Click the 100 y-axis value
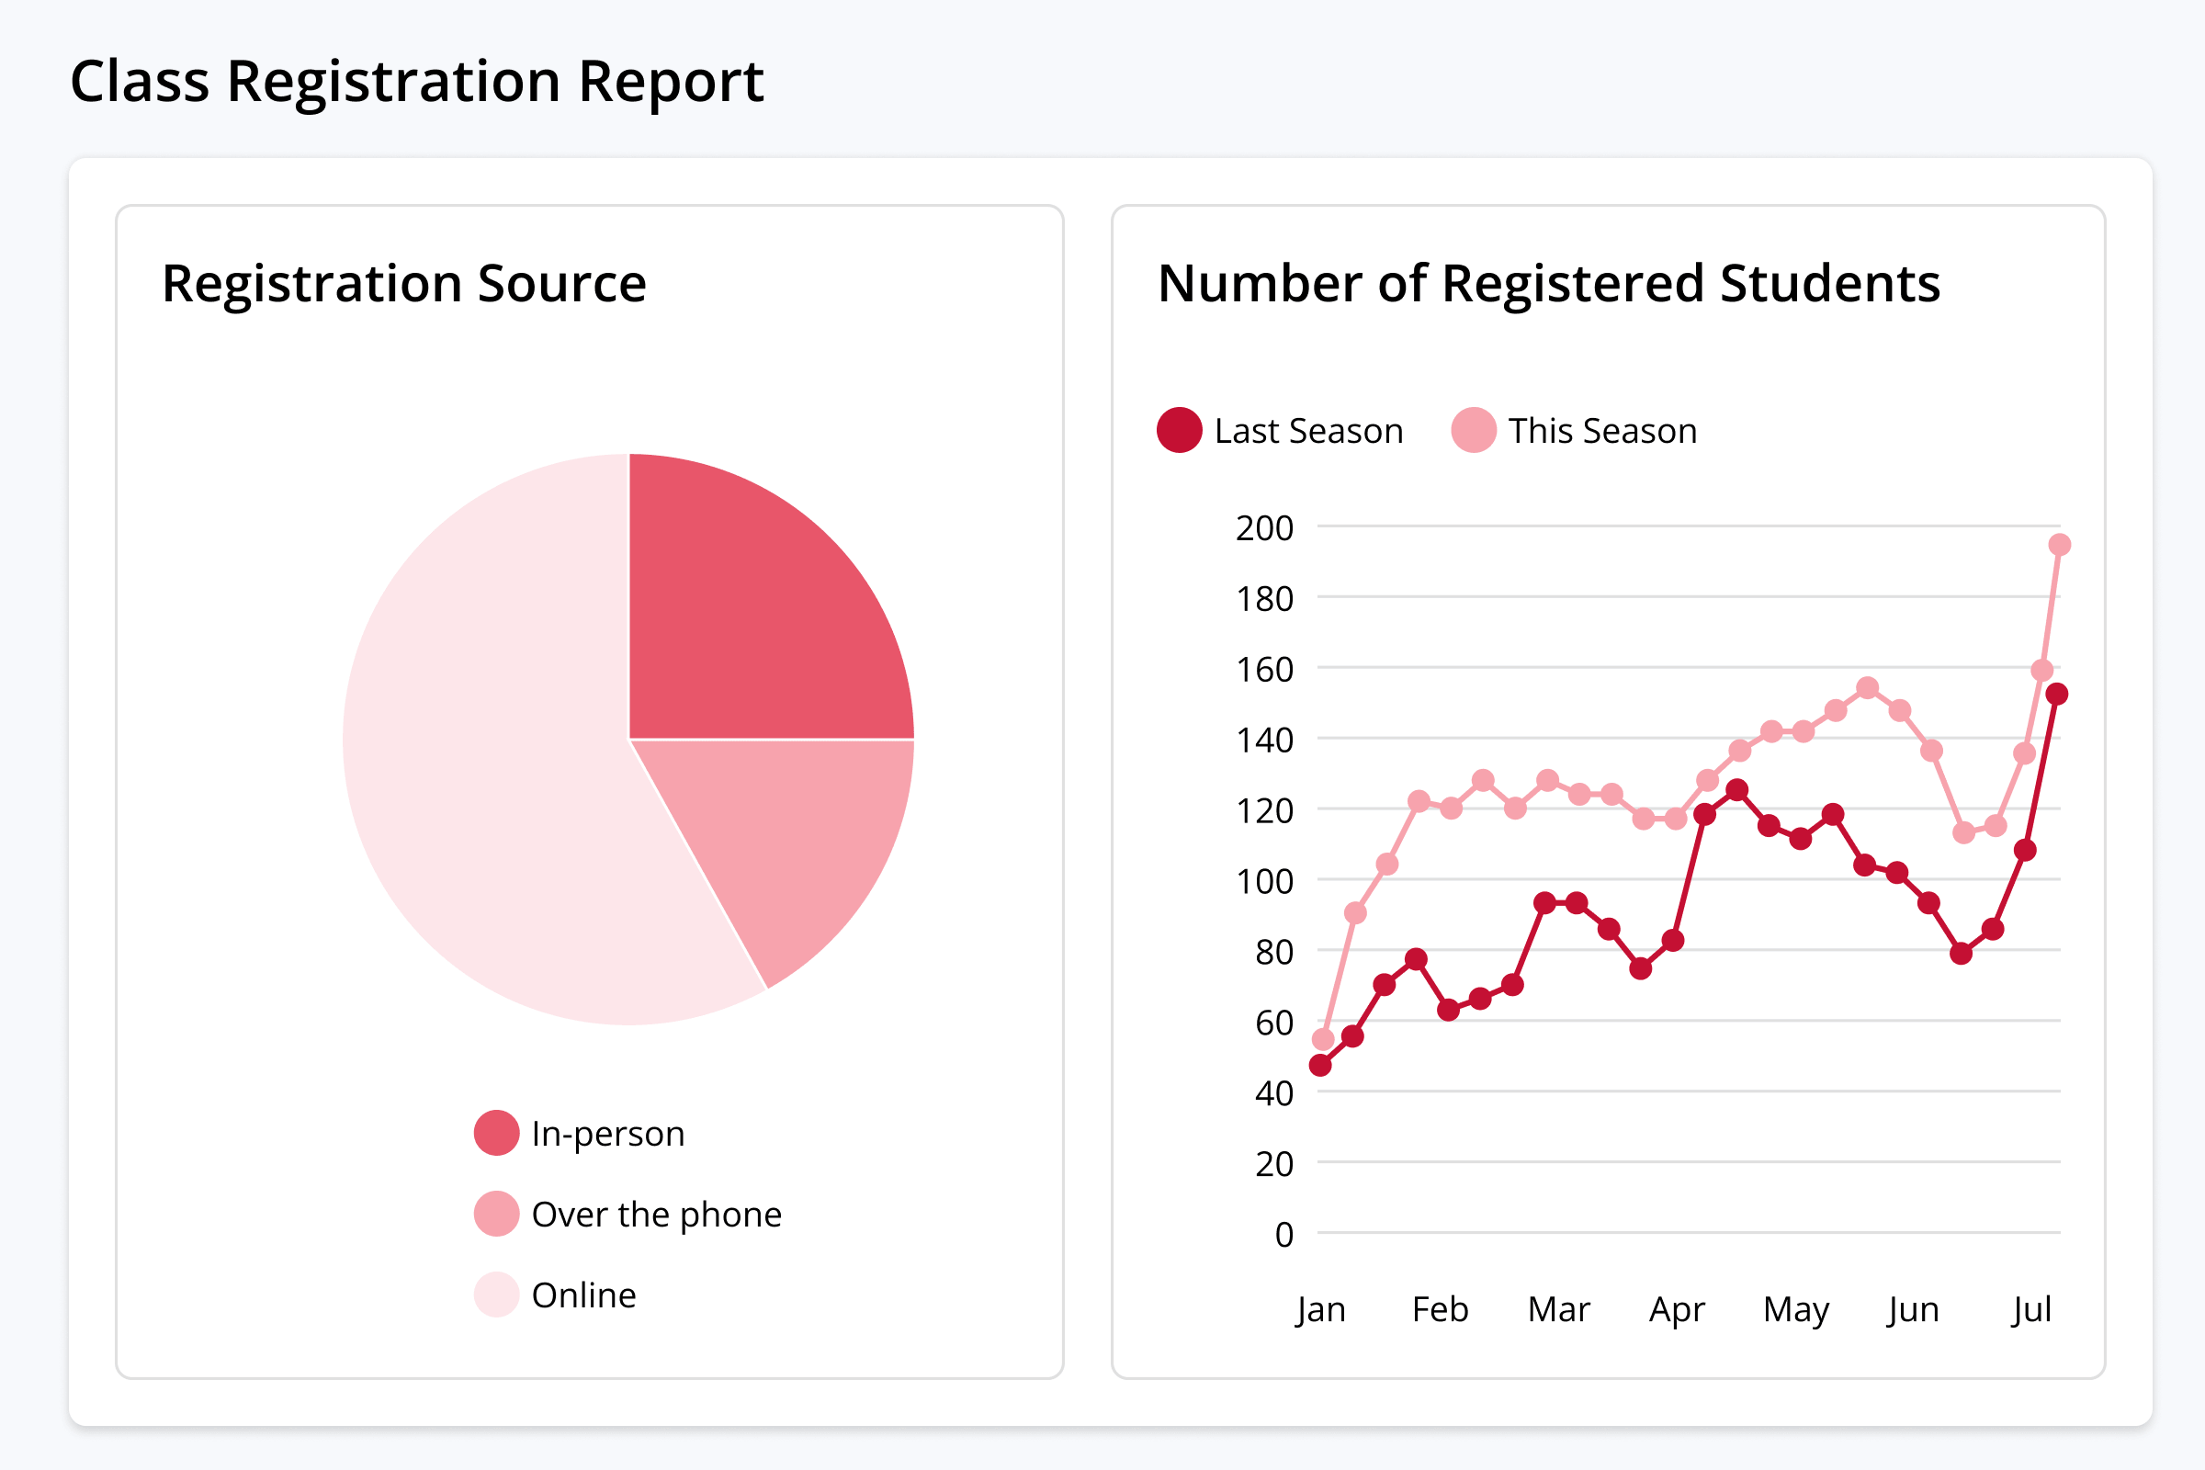The height and width of the screenshot is (1470, 2205). pyautogui.click(x=1265, y=882)
